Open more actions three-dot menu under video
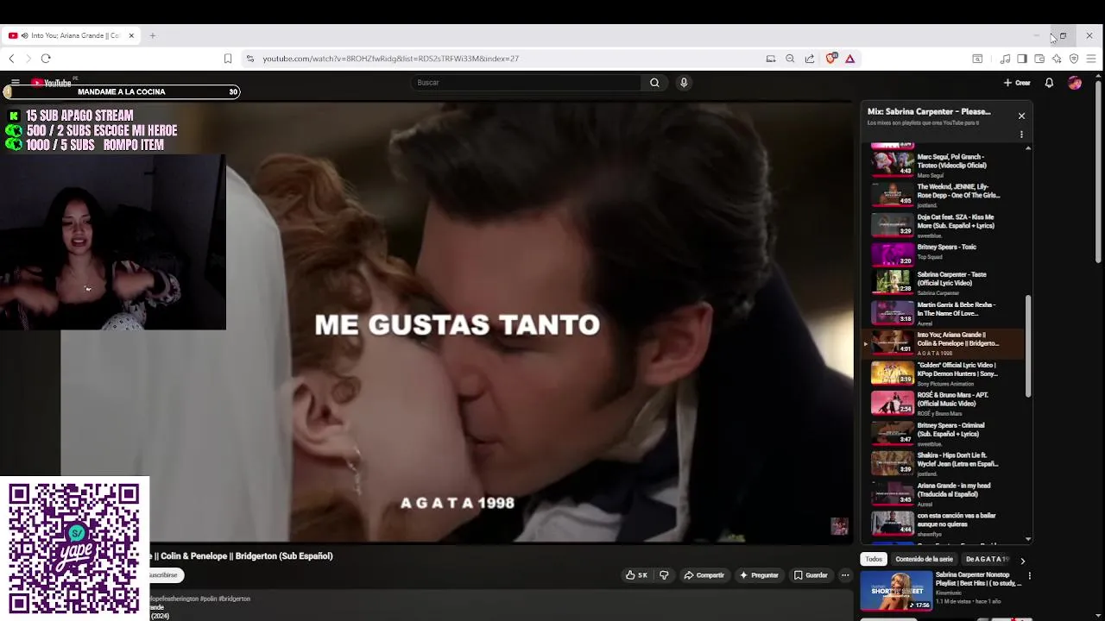The image size is (1105, 621). pos(845,575)
